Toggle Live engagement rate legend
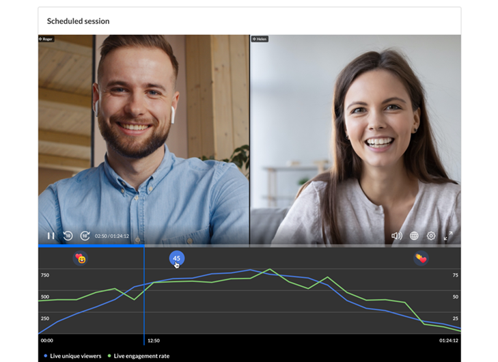This screenshot has height=362, width=498. [x=139, y=356]
